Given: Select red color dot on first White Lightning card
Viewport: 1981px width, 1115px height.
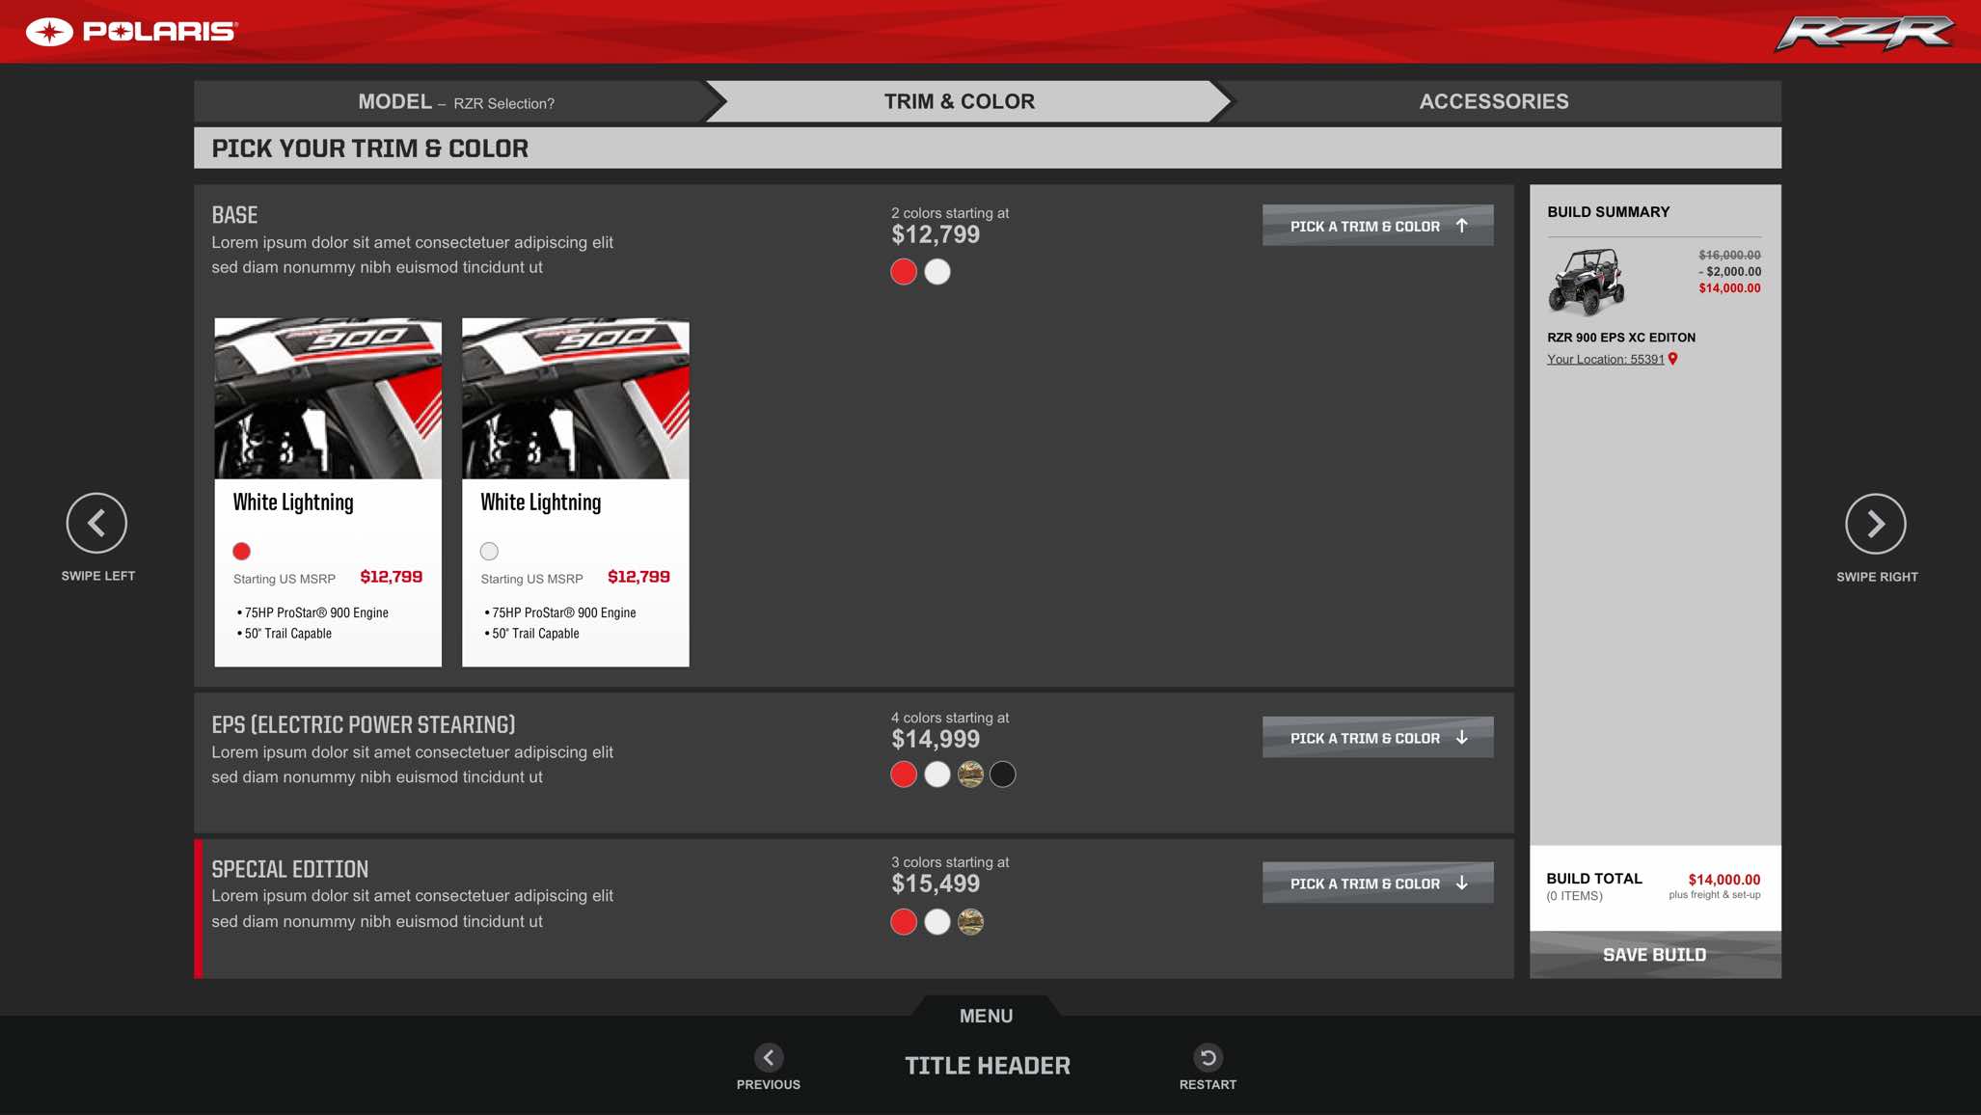Looking at the screenshot, I should [242, 552].
